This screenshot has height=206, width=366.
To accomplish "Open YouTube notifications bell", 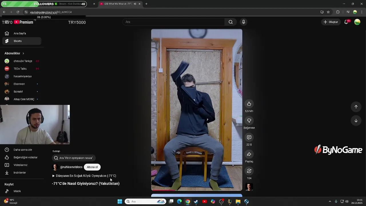I will click(x=346, y=22).
